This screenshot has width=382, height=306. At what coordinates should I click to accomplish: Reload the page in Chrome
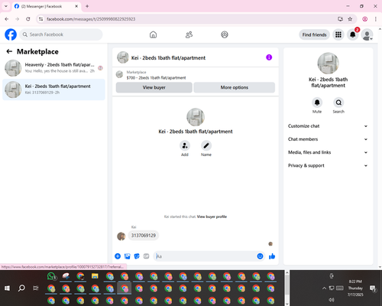click(x=28, y=19)
